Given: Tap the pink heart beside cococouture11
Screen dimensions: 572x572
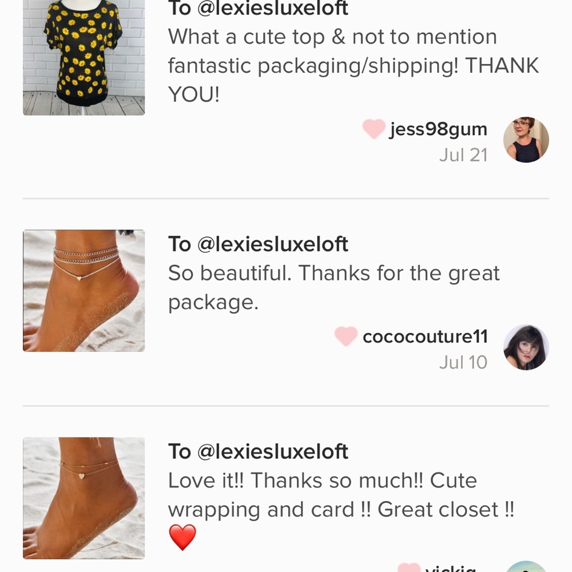Looking at the screenshot, I should (x=346, y=336).
